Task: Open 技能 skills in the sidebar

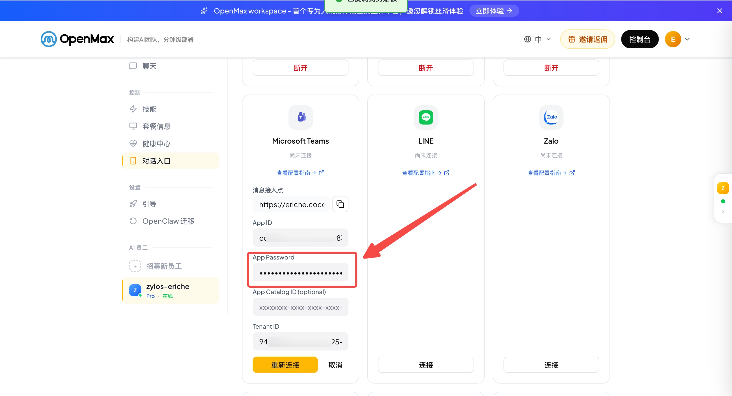Action: (x=171, y=109)
